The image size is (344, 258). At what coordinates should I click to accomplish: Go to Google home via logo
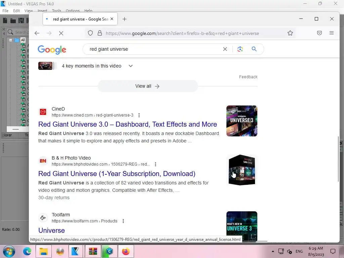(x=52, y=50)
